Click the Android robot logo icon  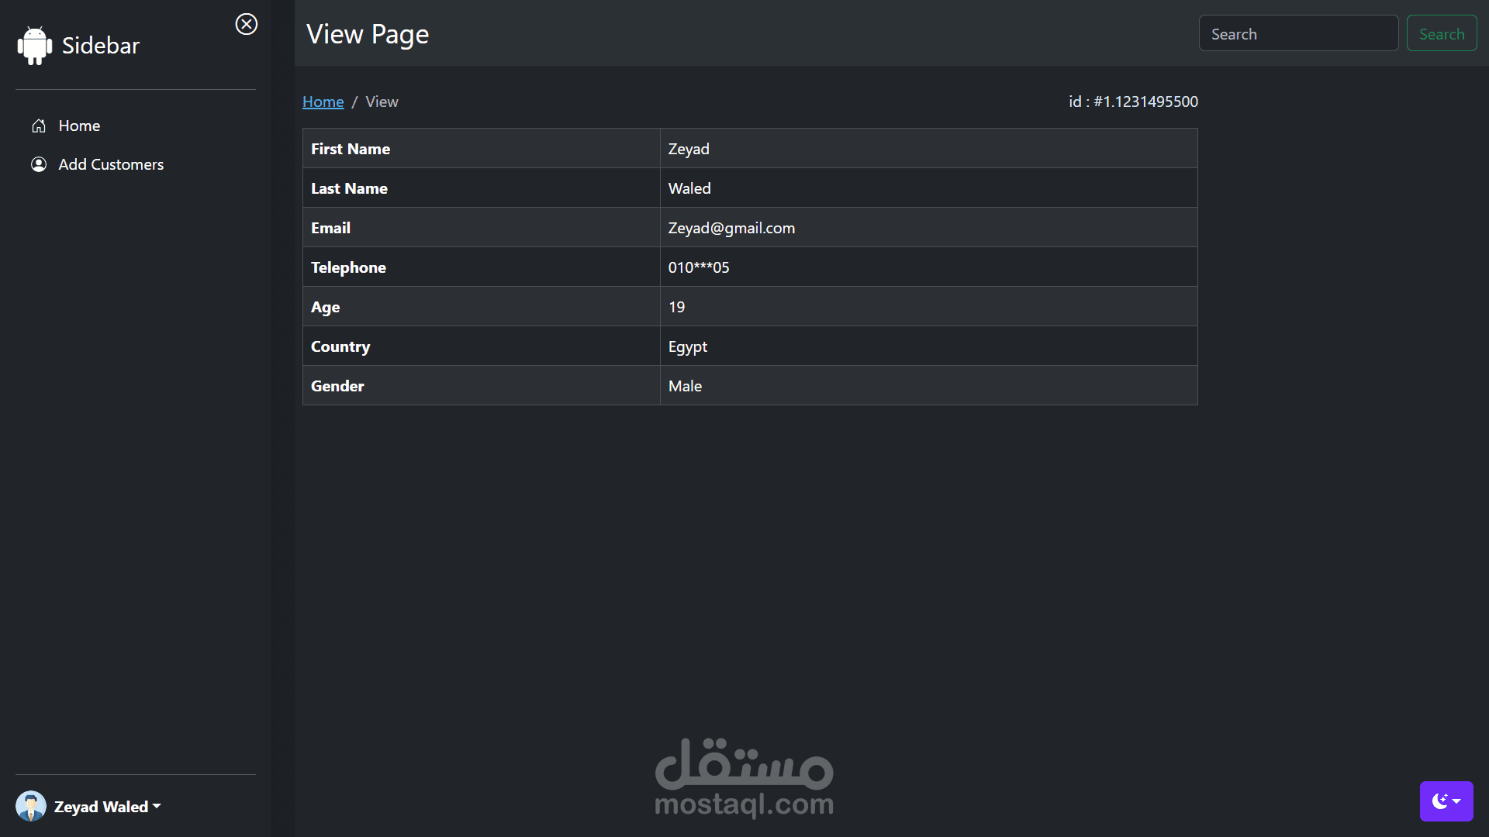click(34, 46)
